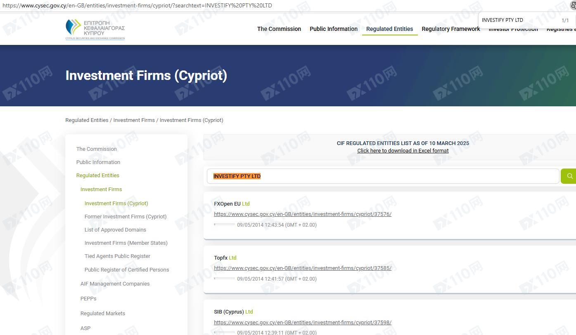Select Investment Firms (Cypriot) sidebar item
The image size is (576, 335).
coord(116,204)
